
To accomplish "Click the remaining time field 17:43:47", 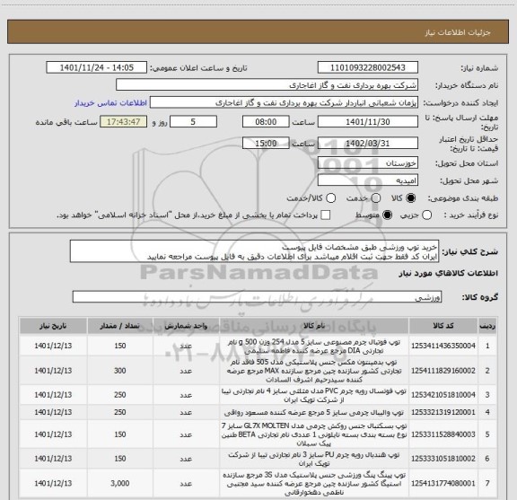I will pyautogui.click(x=123, y=122).
